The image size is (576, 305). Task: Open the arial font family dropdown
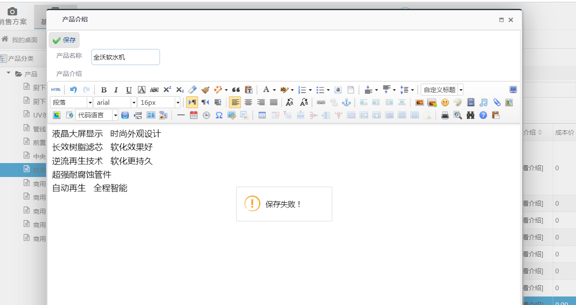click(115, 102)
